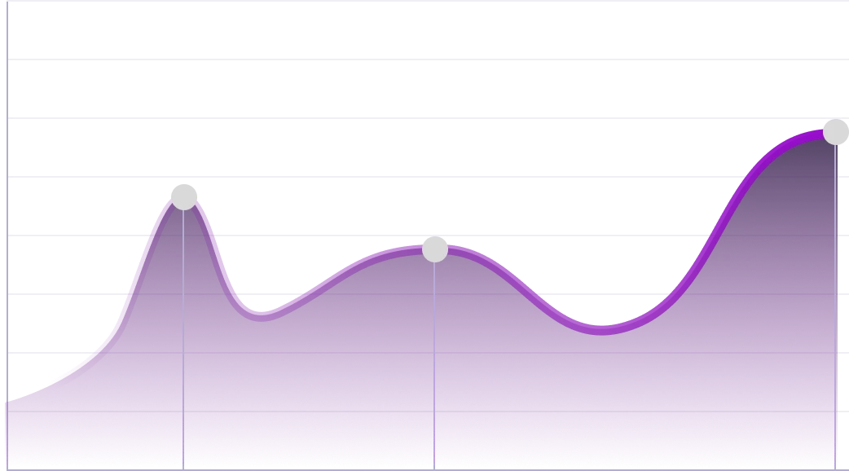
Task: Select the middle data point marker
Action: click(x=435, y=249)
